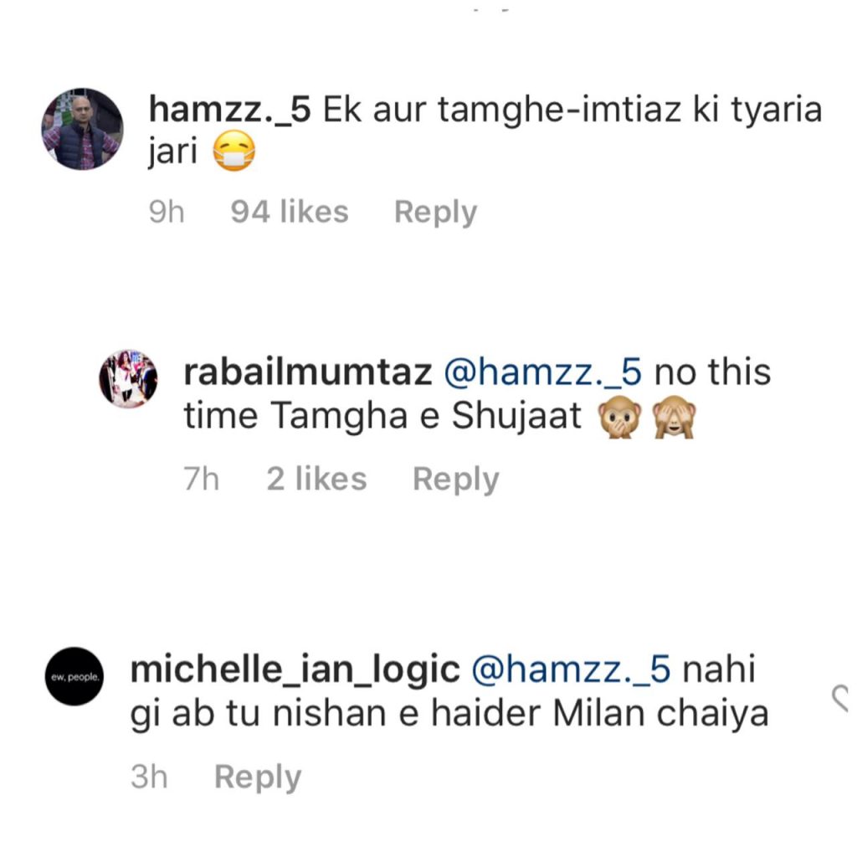This screenshot has height=857, width=857.
Task: Tap the speak-no-evil monkey emoji
Action: (620, 418)
